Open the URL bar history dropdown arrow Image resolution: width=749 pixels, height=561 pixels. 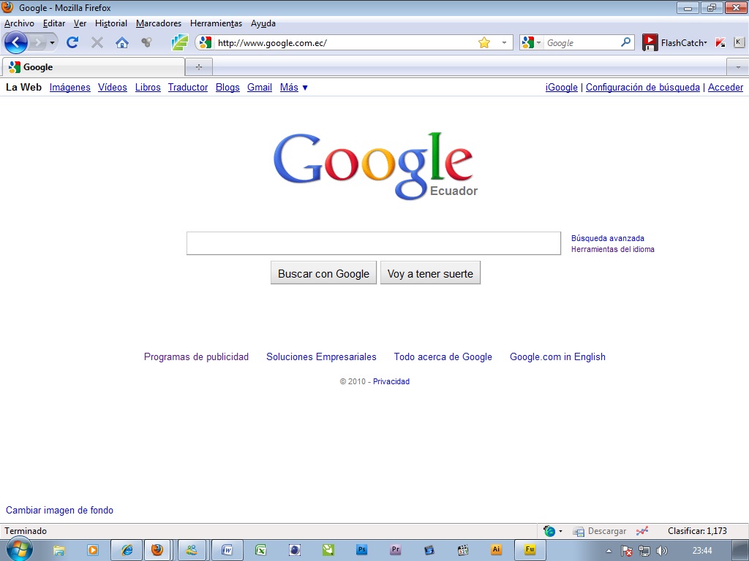[x=503, y=42]
